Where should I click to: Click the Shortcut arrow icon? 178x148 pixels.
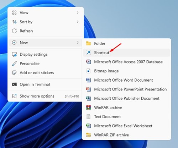(x=88, y=53)
